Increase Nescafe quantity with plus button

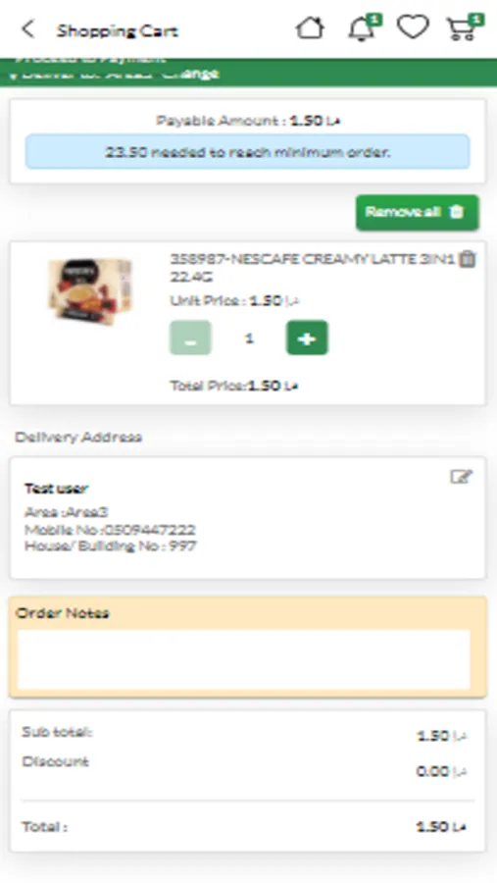pos(307,338)
